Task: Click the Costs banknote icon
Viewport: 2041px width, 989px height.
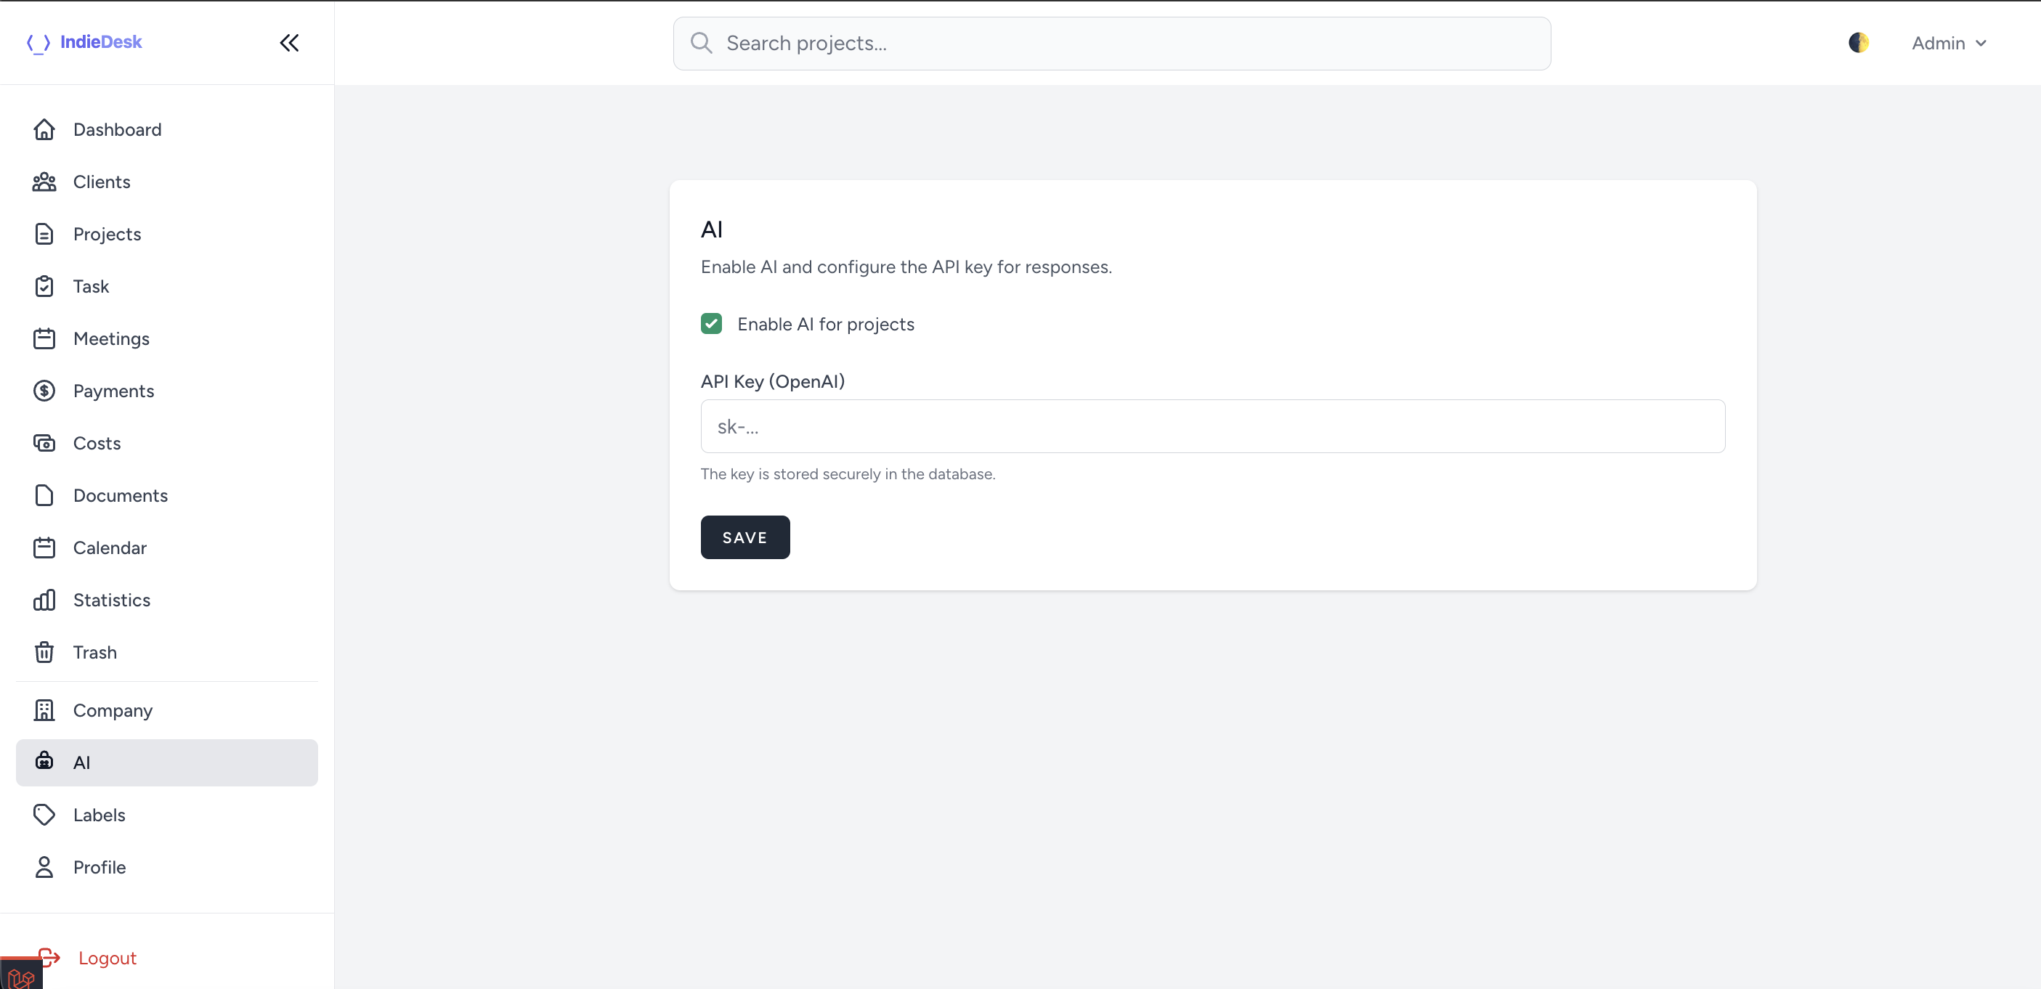Action: click(x=44, y=443)
